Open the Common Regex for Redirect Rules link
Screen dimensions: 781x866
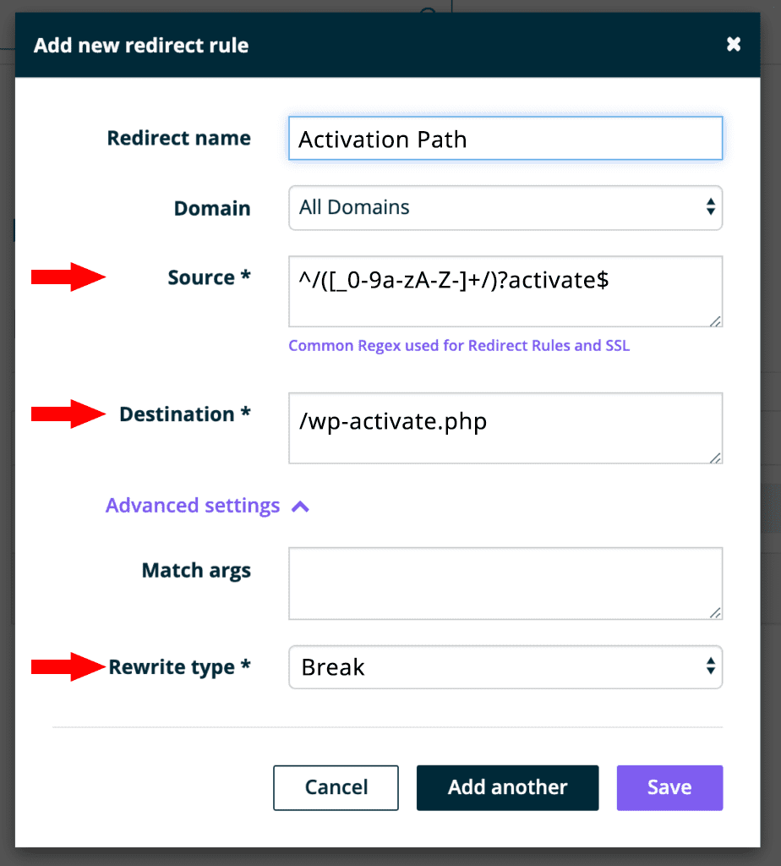click(459, 346)
